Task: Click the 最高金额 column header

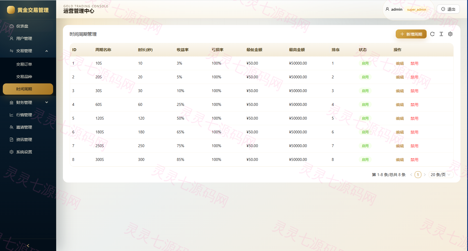Action: point(297,50)
